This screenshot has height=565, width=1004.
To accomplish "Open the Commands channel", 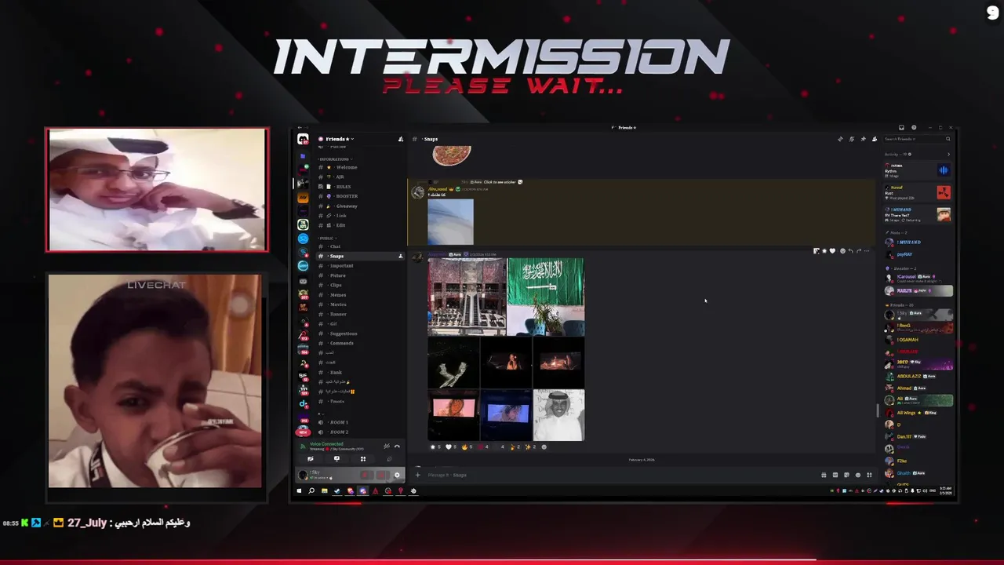I will 341,343.
